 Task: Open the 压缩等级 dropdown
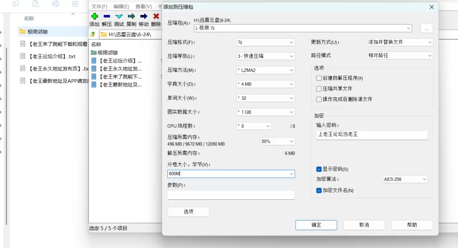tap(266, 56)
